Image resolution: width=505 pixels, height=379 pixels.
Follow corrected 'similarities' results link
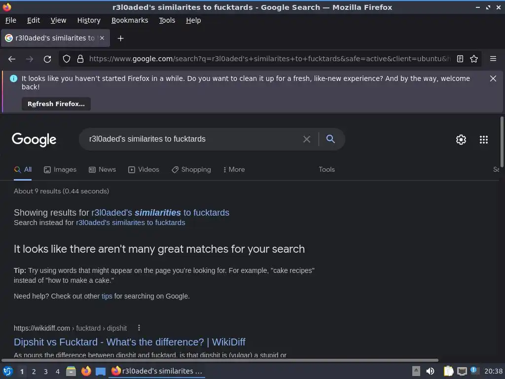coord(160,213)
